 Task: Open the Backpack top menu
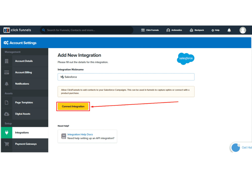click(x=197, y=30)
